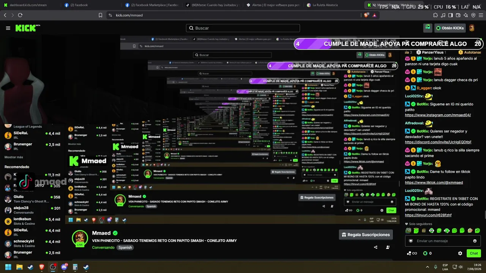
Task: Open Calculator from taskbar
Action: pyautogui.click(x=75, y=267)
